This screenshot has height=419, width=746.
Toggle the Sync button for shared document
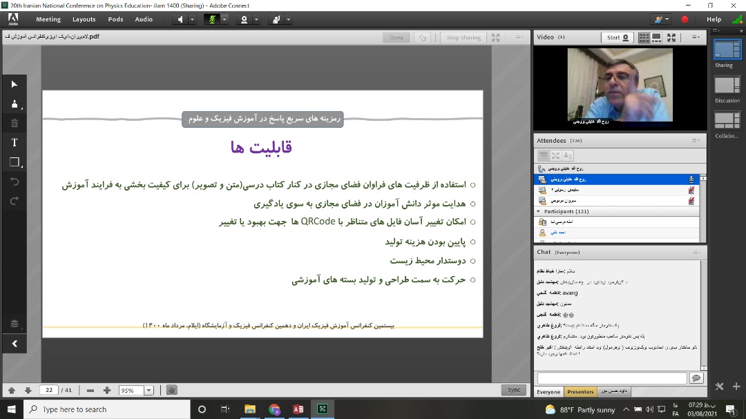(x=514, y=390)
